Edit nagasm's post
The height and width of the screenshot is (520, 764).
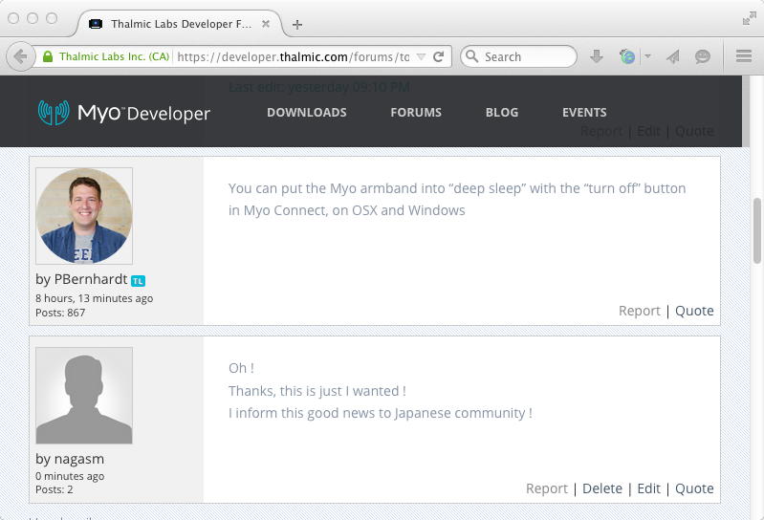(648, 488)
